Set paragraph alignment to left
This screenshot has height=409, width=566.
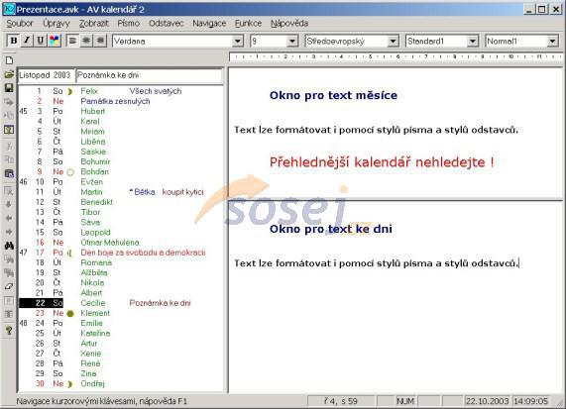coord(72,41)
